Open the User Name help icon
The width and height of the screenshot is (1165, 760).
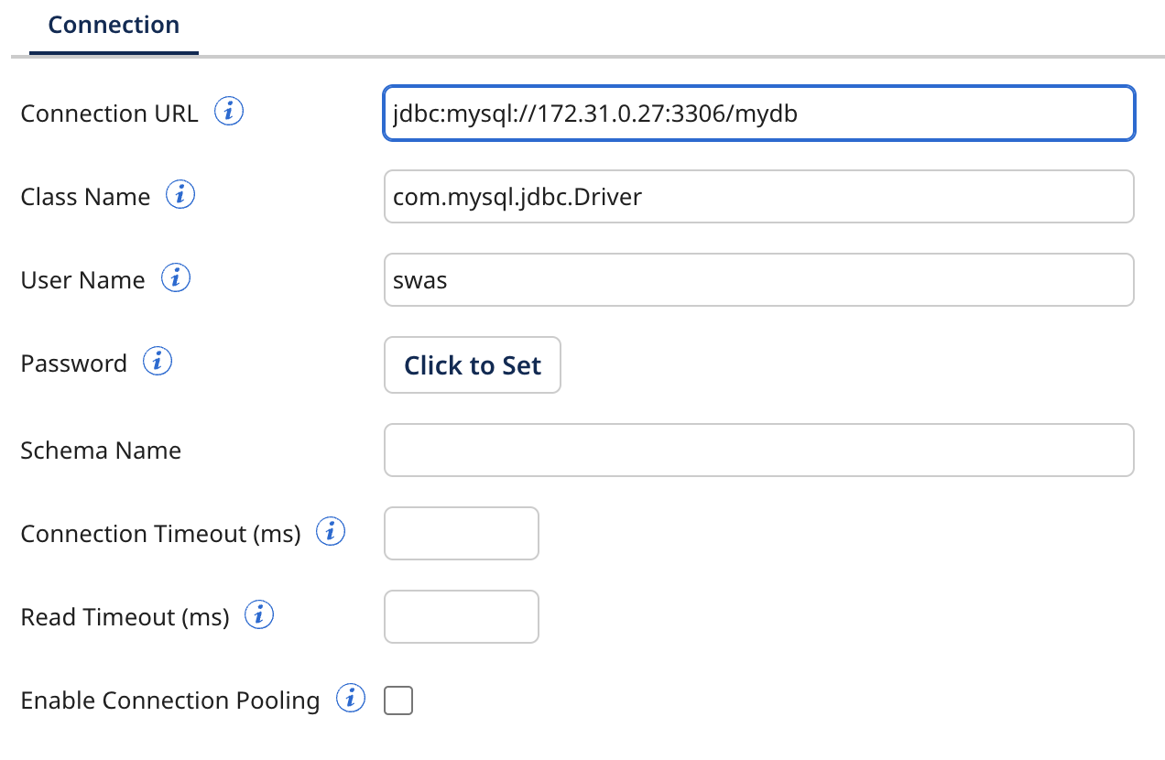(176, 277)
